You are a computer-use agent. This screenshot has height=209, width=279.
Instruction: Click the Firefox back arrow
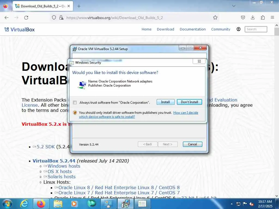(7, 18)
